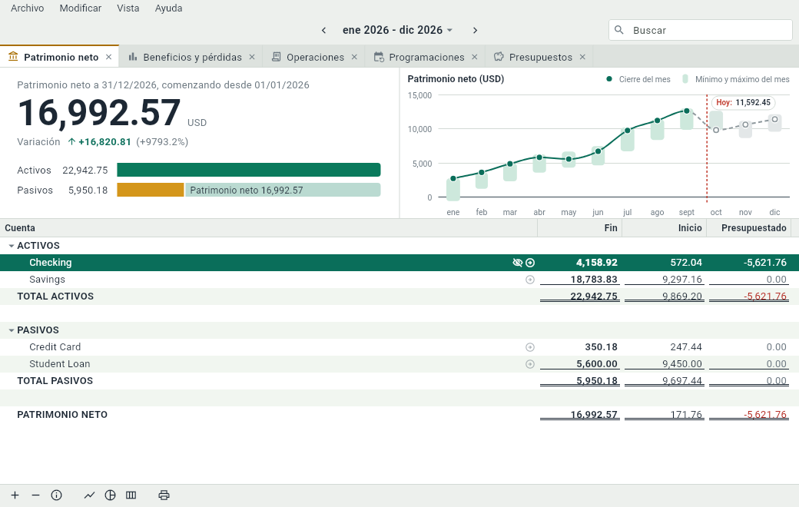The width and height of the screenshot is (799, 507).
Task: Toggle the net worth line graph icon
Action: point(89,495)
